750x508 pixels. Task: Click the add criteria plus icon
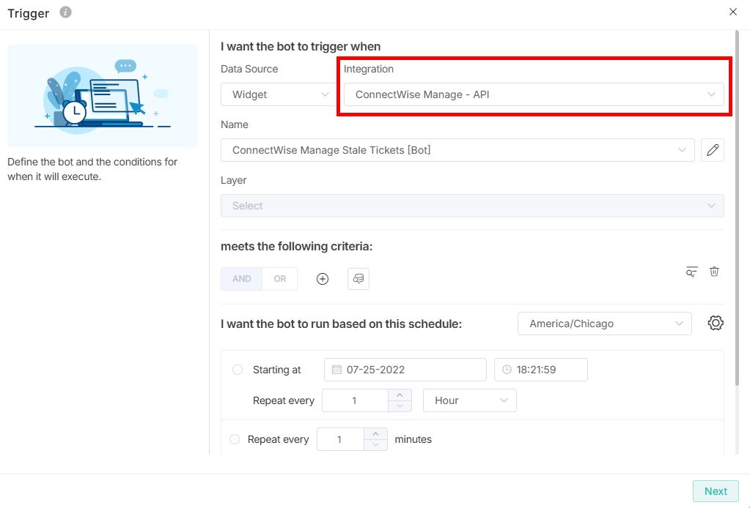(x=323, y=279)
